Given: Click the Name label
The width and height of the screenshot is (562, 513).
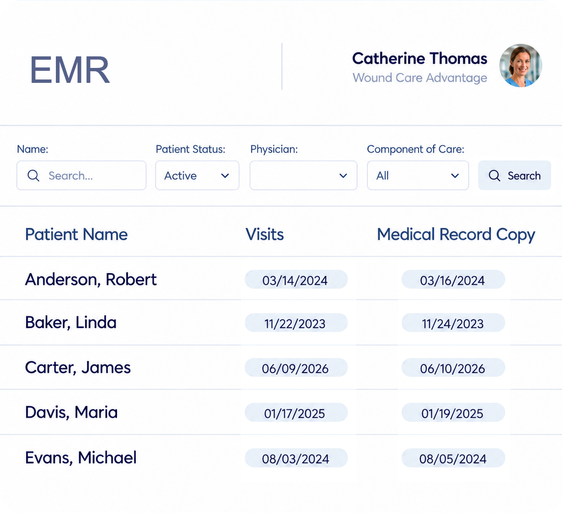Looking at the screenshot, I should tap(32, 149).
